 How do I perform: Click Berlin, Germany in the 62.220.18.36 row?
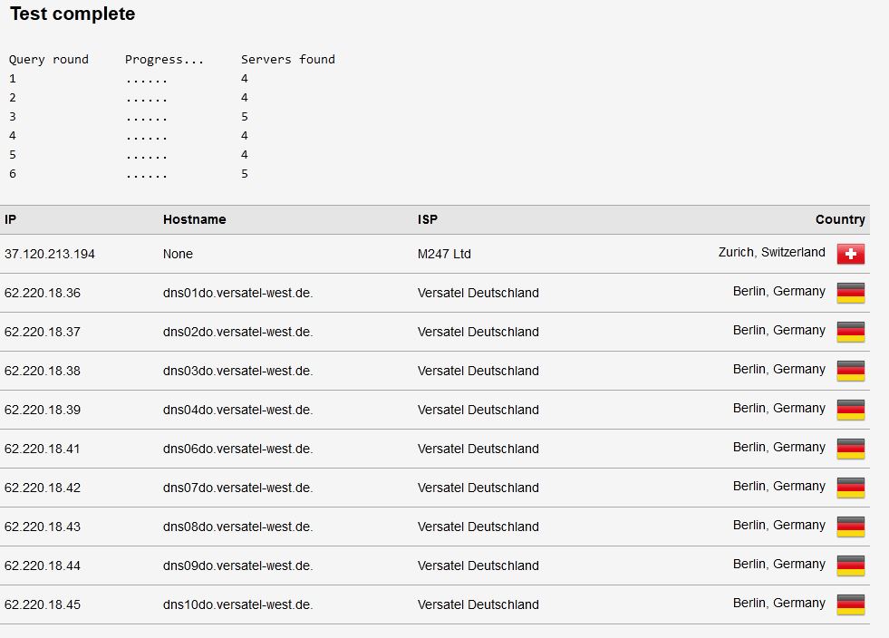pyautogui.click(x=779, y=292)
